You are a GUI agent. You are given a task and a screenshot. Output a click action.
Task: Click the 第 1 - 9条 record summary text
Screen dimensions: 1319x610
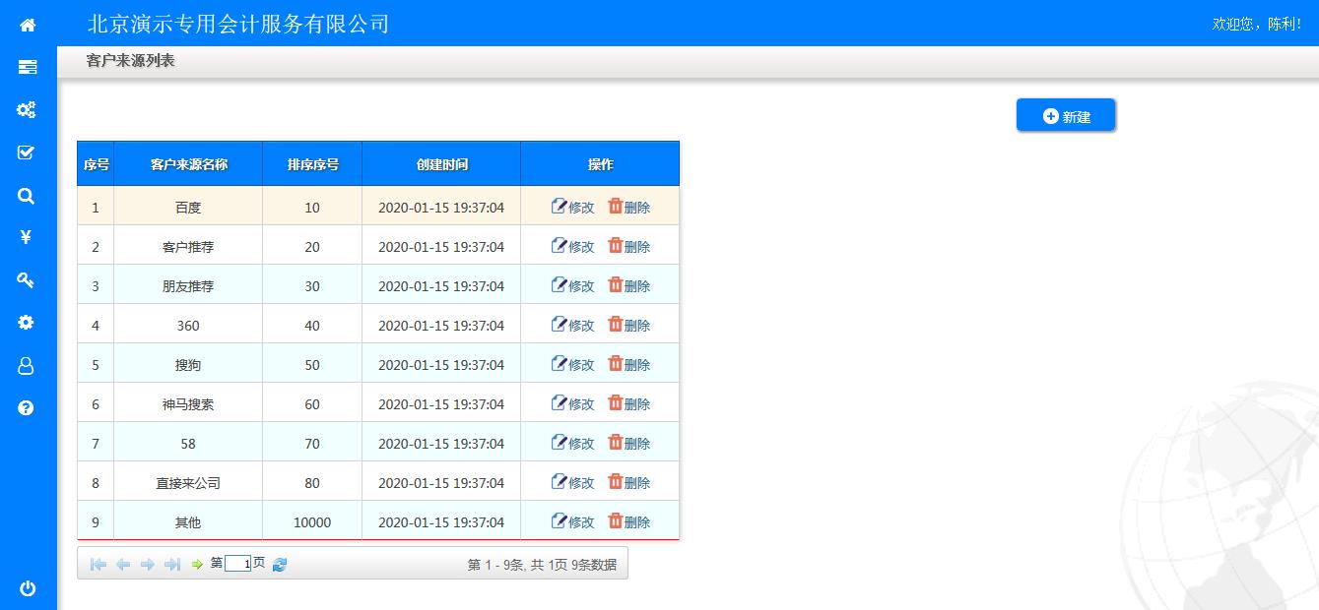pyautogui.click(x=542, y=564)
